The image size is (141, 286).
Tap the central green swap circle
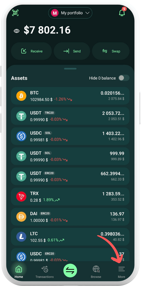click(x=70, y=271)
